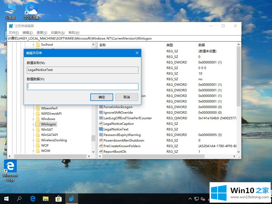Click the LegalNoticeCaption string icon
This screenshot has width=272, height=204.
click(x=101, y=124)
